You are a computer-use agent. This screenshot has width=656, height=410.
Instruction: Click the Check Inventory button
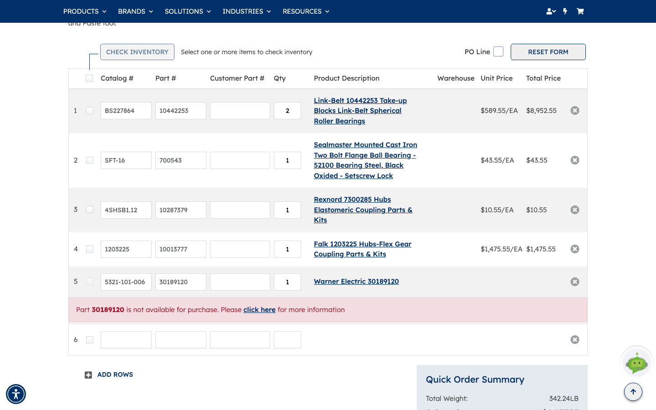(137, 52)
